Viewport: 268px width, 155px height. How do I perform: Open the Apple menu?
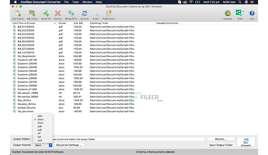click(15, 2)
